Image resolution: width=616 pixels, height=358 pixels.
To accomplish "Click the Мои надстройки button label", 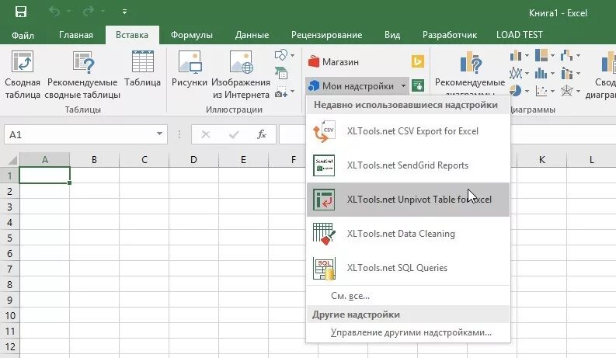I will coord(358,86).
